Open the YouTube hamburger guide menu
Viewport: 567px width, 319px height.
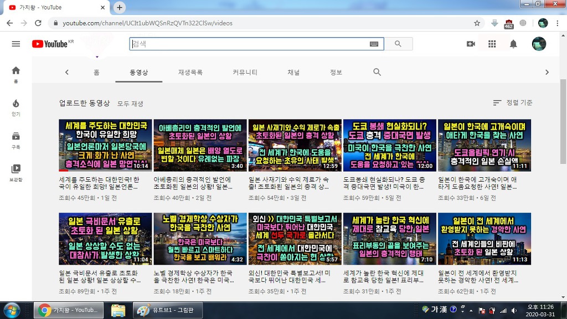(16, 44)
